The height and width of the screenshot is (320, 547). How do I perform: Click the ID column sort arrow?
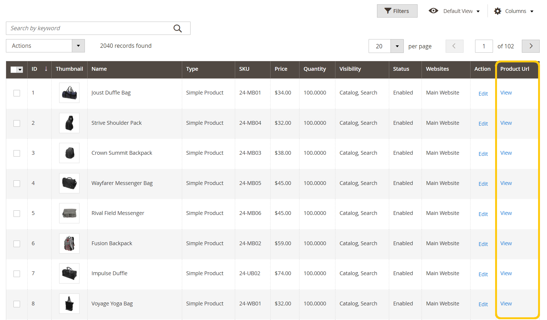46,69
